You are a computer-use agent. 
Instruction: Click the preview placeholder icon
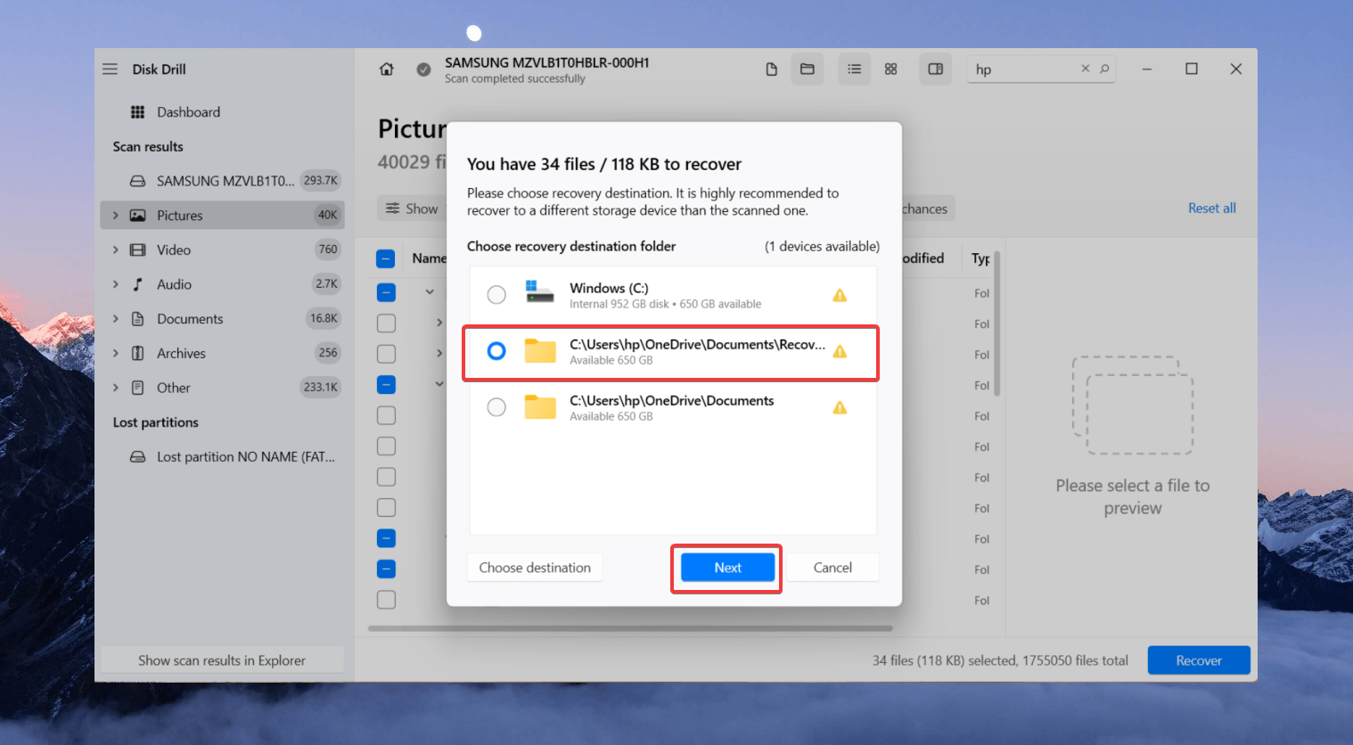click(1133, 405)
